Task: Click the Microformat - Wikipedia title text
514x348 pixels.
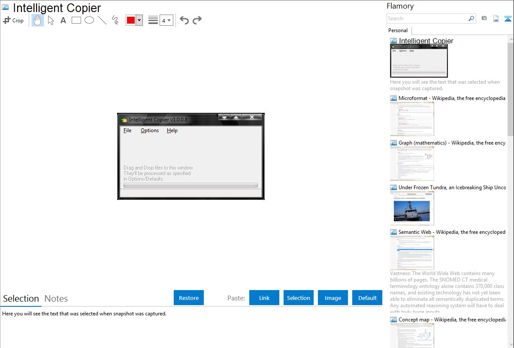Action: pos(452,98)
